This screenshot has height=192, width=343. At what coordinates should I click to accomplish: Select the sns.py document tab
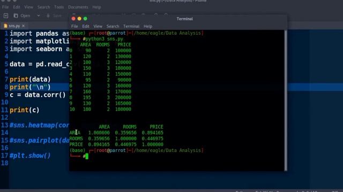pyautogui.click(x=14, y=26)
